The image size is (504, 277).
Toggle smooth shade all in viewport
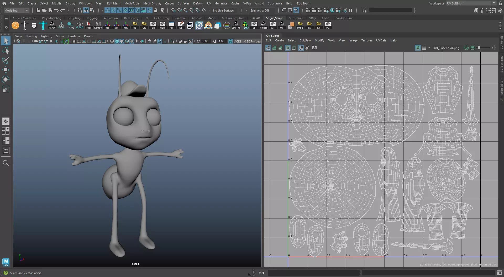(117, 41)
